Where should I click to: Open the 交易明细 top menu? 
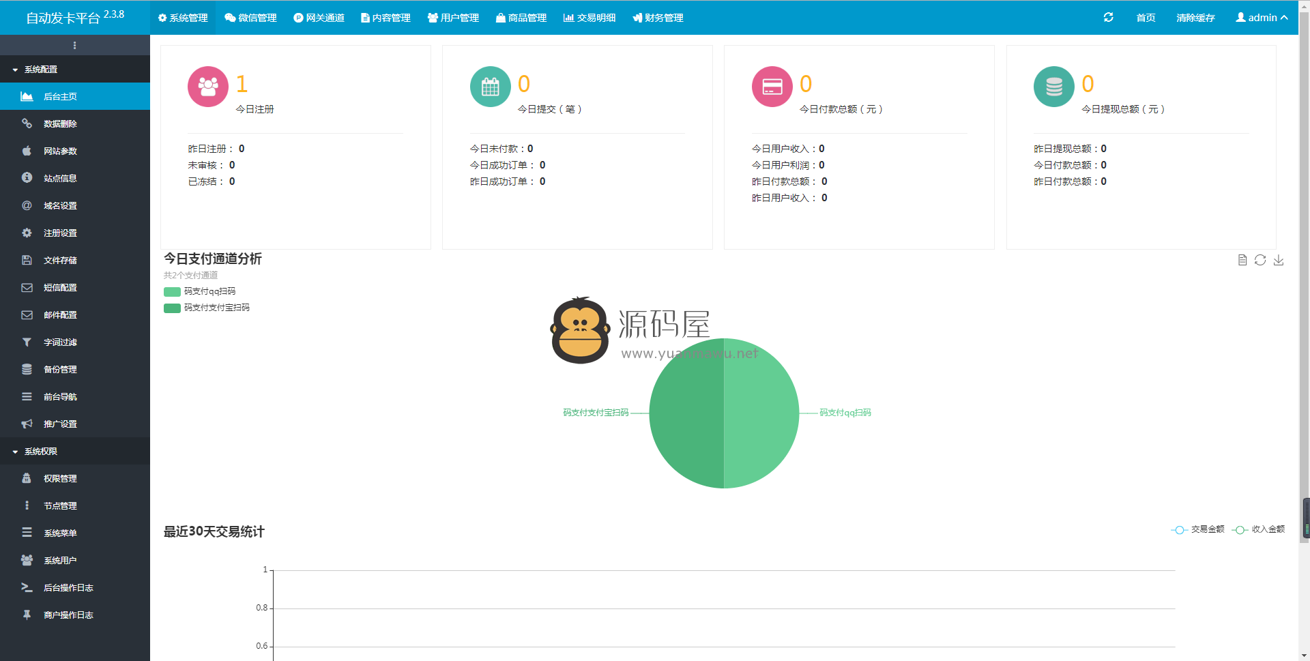click(589, 17)
